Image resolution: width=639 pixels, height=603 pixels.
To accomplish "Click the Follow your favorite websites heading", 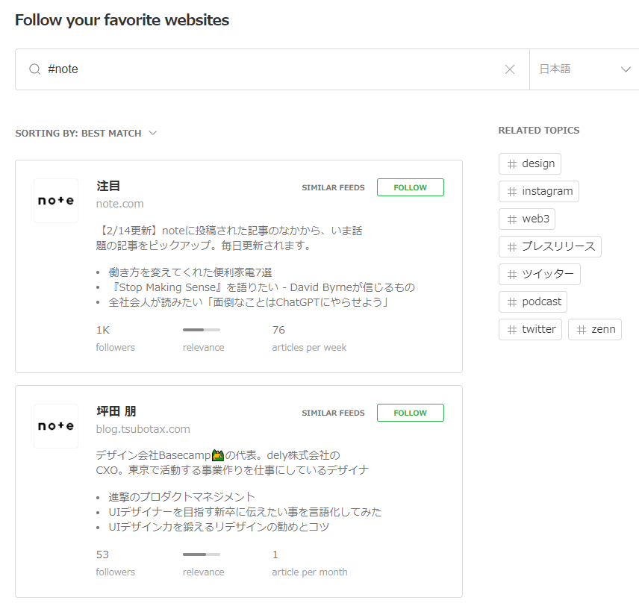I will click(x=122, y=20).
